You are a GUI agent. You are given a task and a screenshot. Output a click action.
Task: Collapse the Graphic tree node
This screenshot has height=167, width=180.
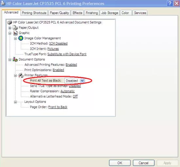10,33
